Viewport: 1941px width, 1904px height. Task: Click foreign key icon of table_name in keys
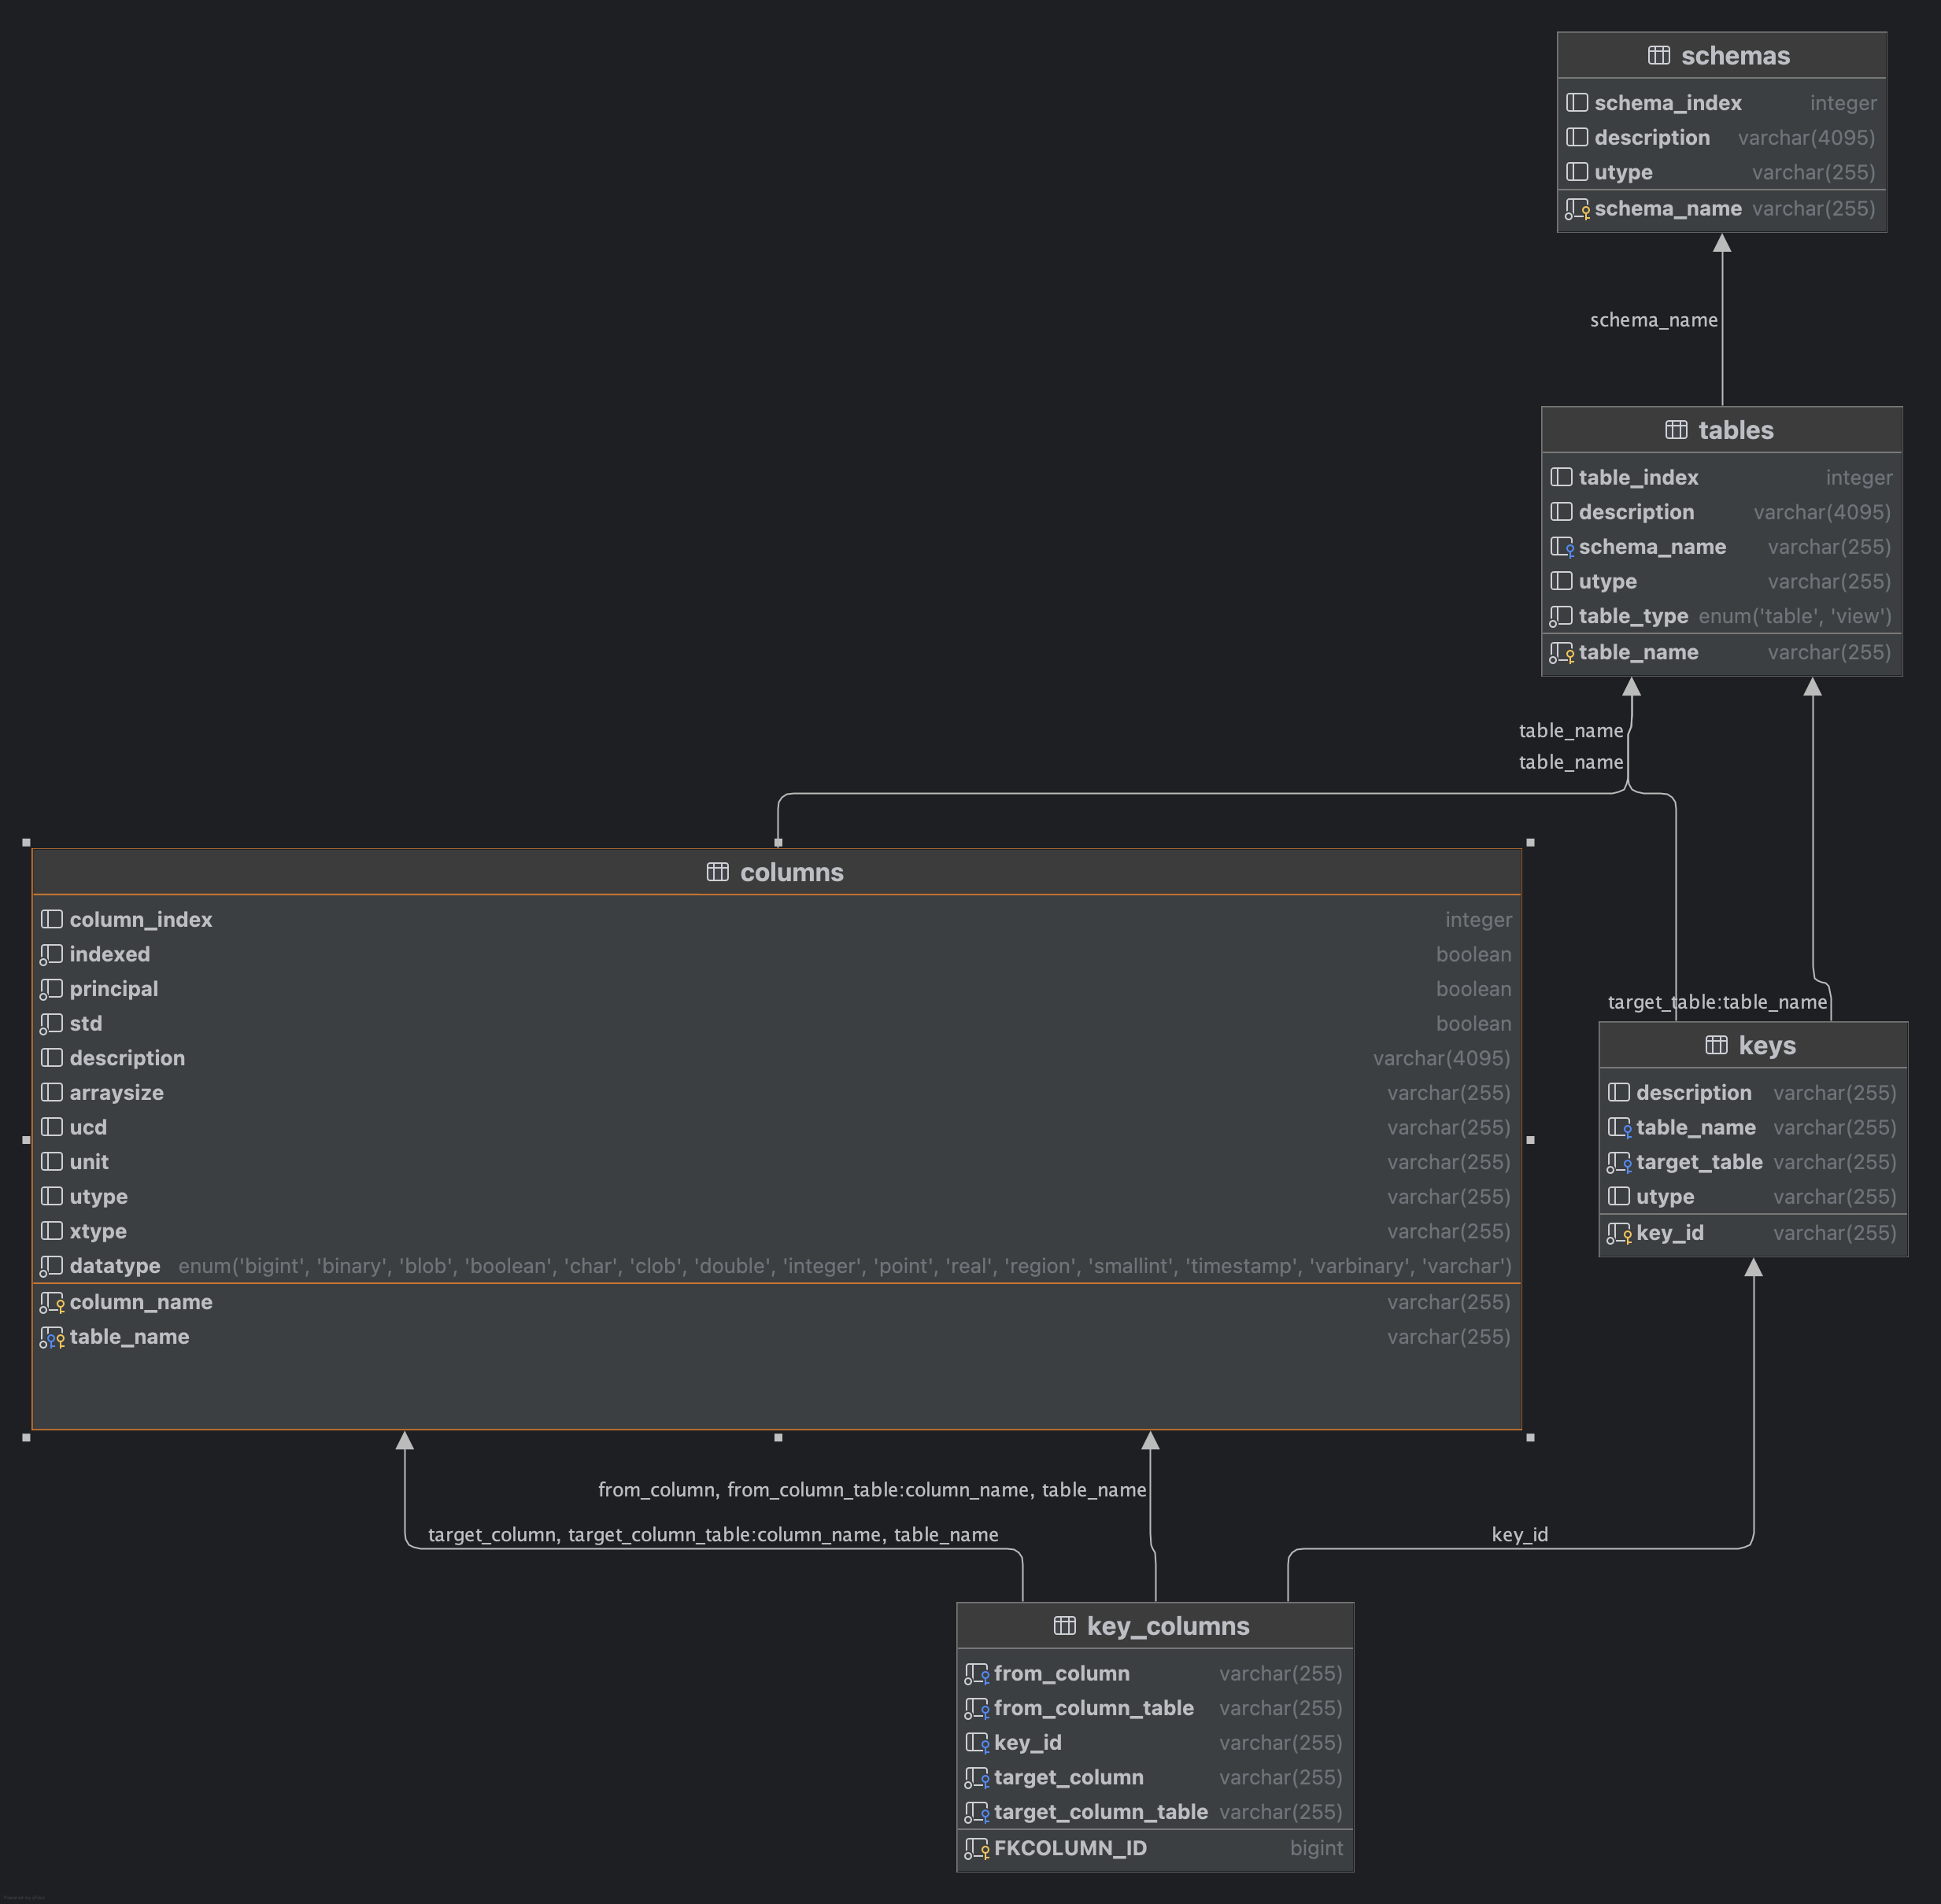(x=1620, y=1128)
